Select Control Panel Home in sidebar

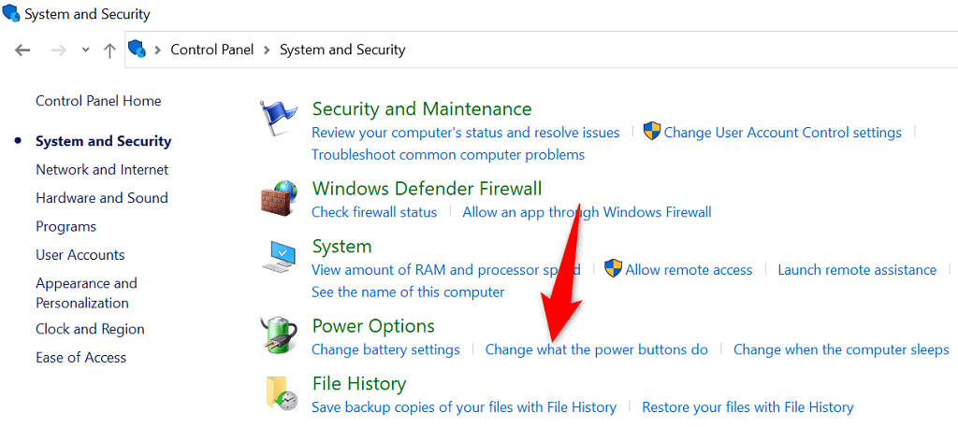coord(98,101)
